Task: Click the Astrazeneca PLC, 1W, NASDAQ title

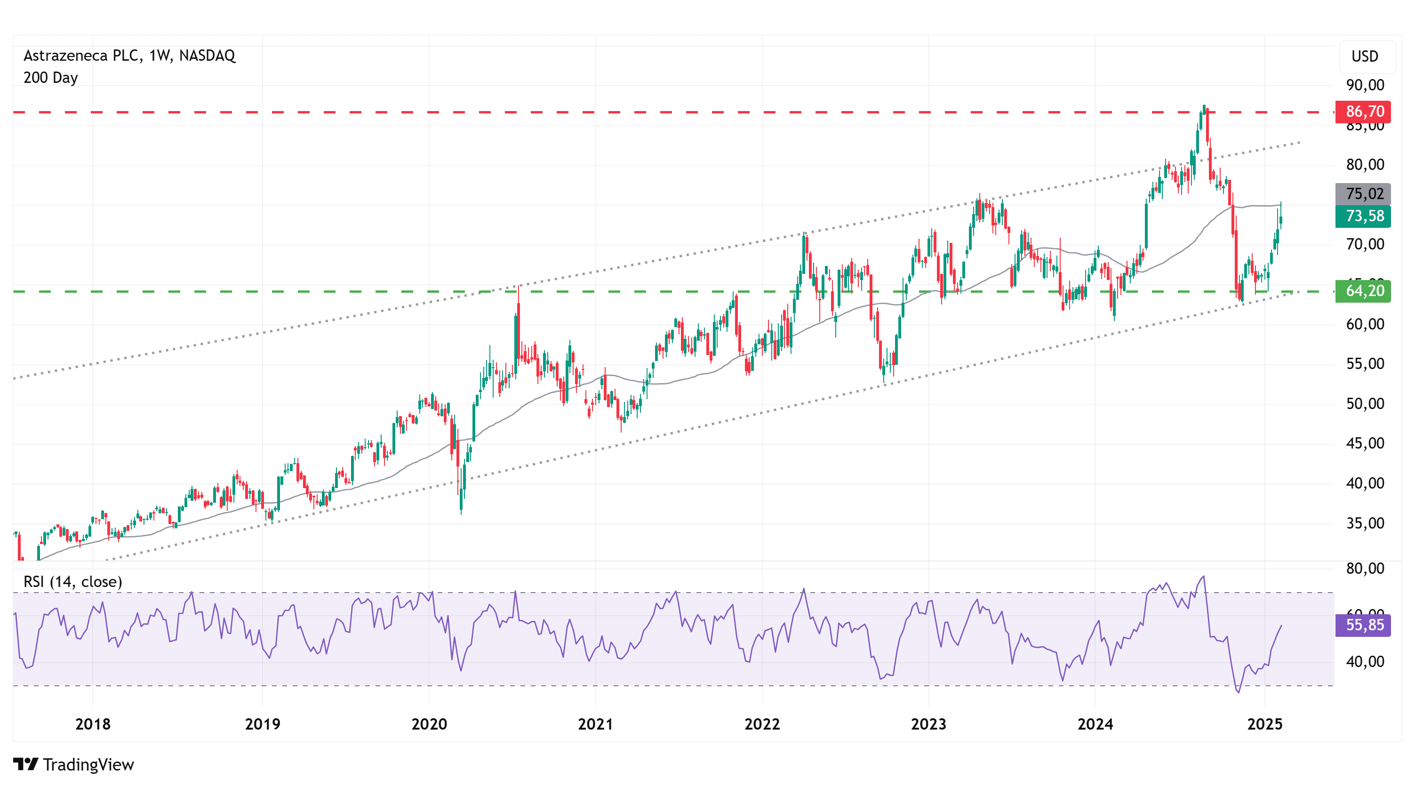Action: point(129,56)
